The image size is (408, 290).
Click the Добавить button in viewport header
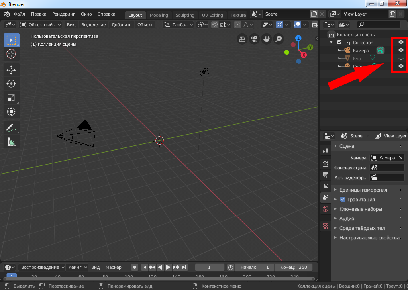(x=122, y=25)
